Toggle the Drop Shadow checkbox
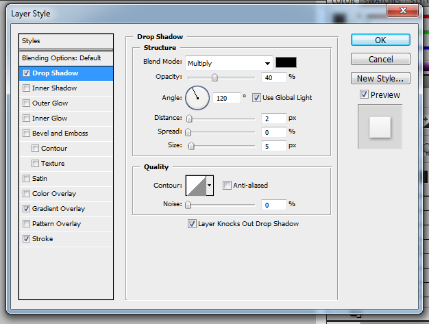This screenshot has height=324, width=429. [x=26, y=73]
